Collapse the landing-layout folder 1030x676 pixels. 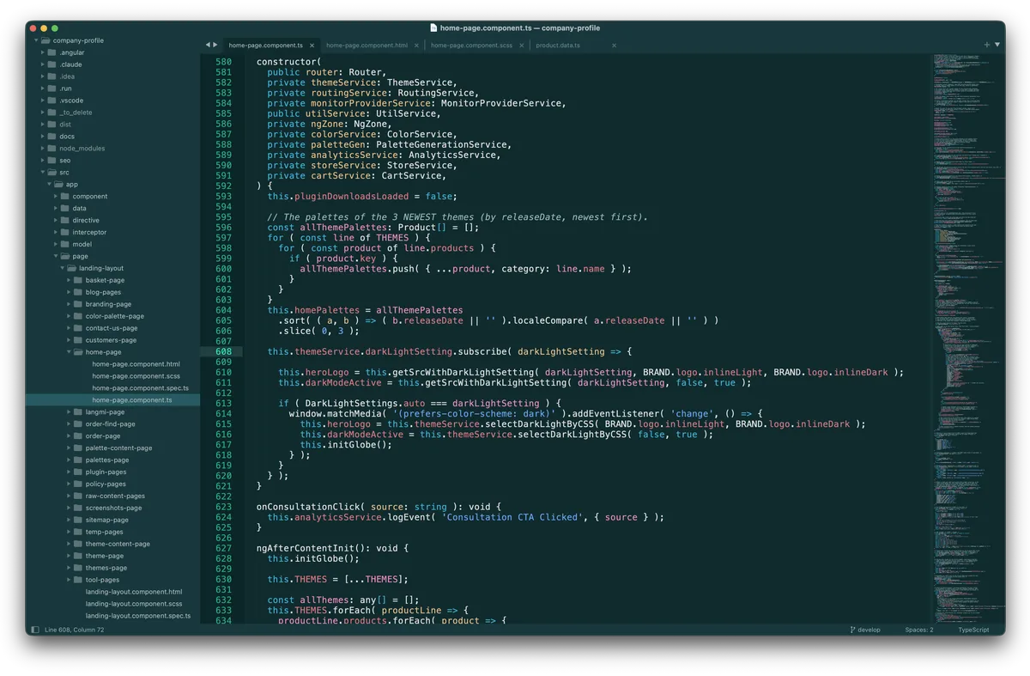[63, 268]
